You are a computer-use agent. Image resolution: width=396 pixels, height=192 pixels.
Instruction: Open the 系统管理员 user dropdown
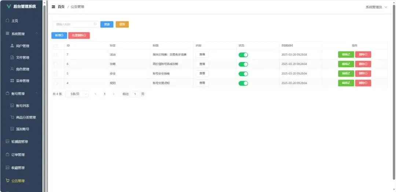coord(376,7)
